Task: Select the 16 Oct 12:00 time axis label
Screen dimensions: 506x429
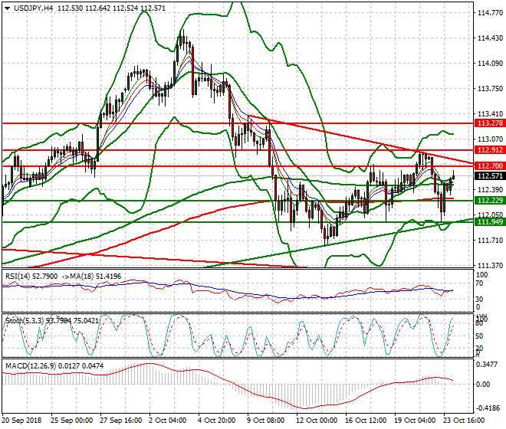Action: coord(366,421)
